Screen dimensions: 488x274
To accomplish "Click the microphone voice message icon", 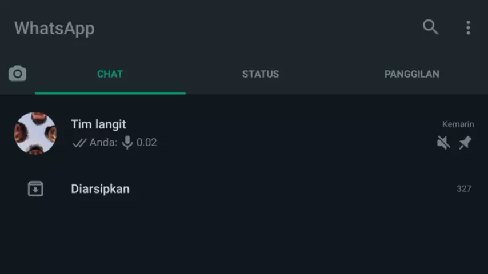I will tap(127, 143).
